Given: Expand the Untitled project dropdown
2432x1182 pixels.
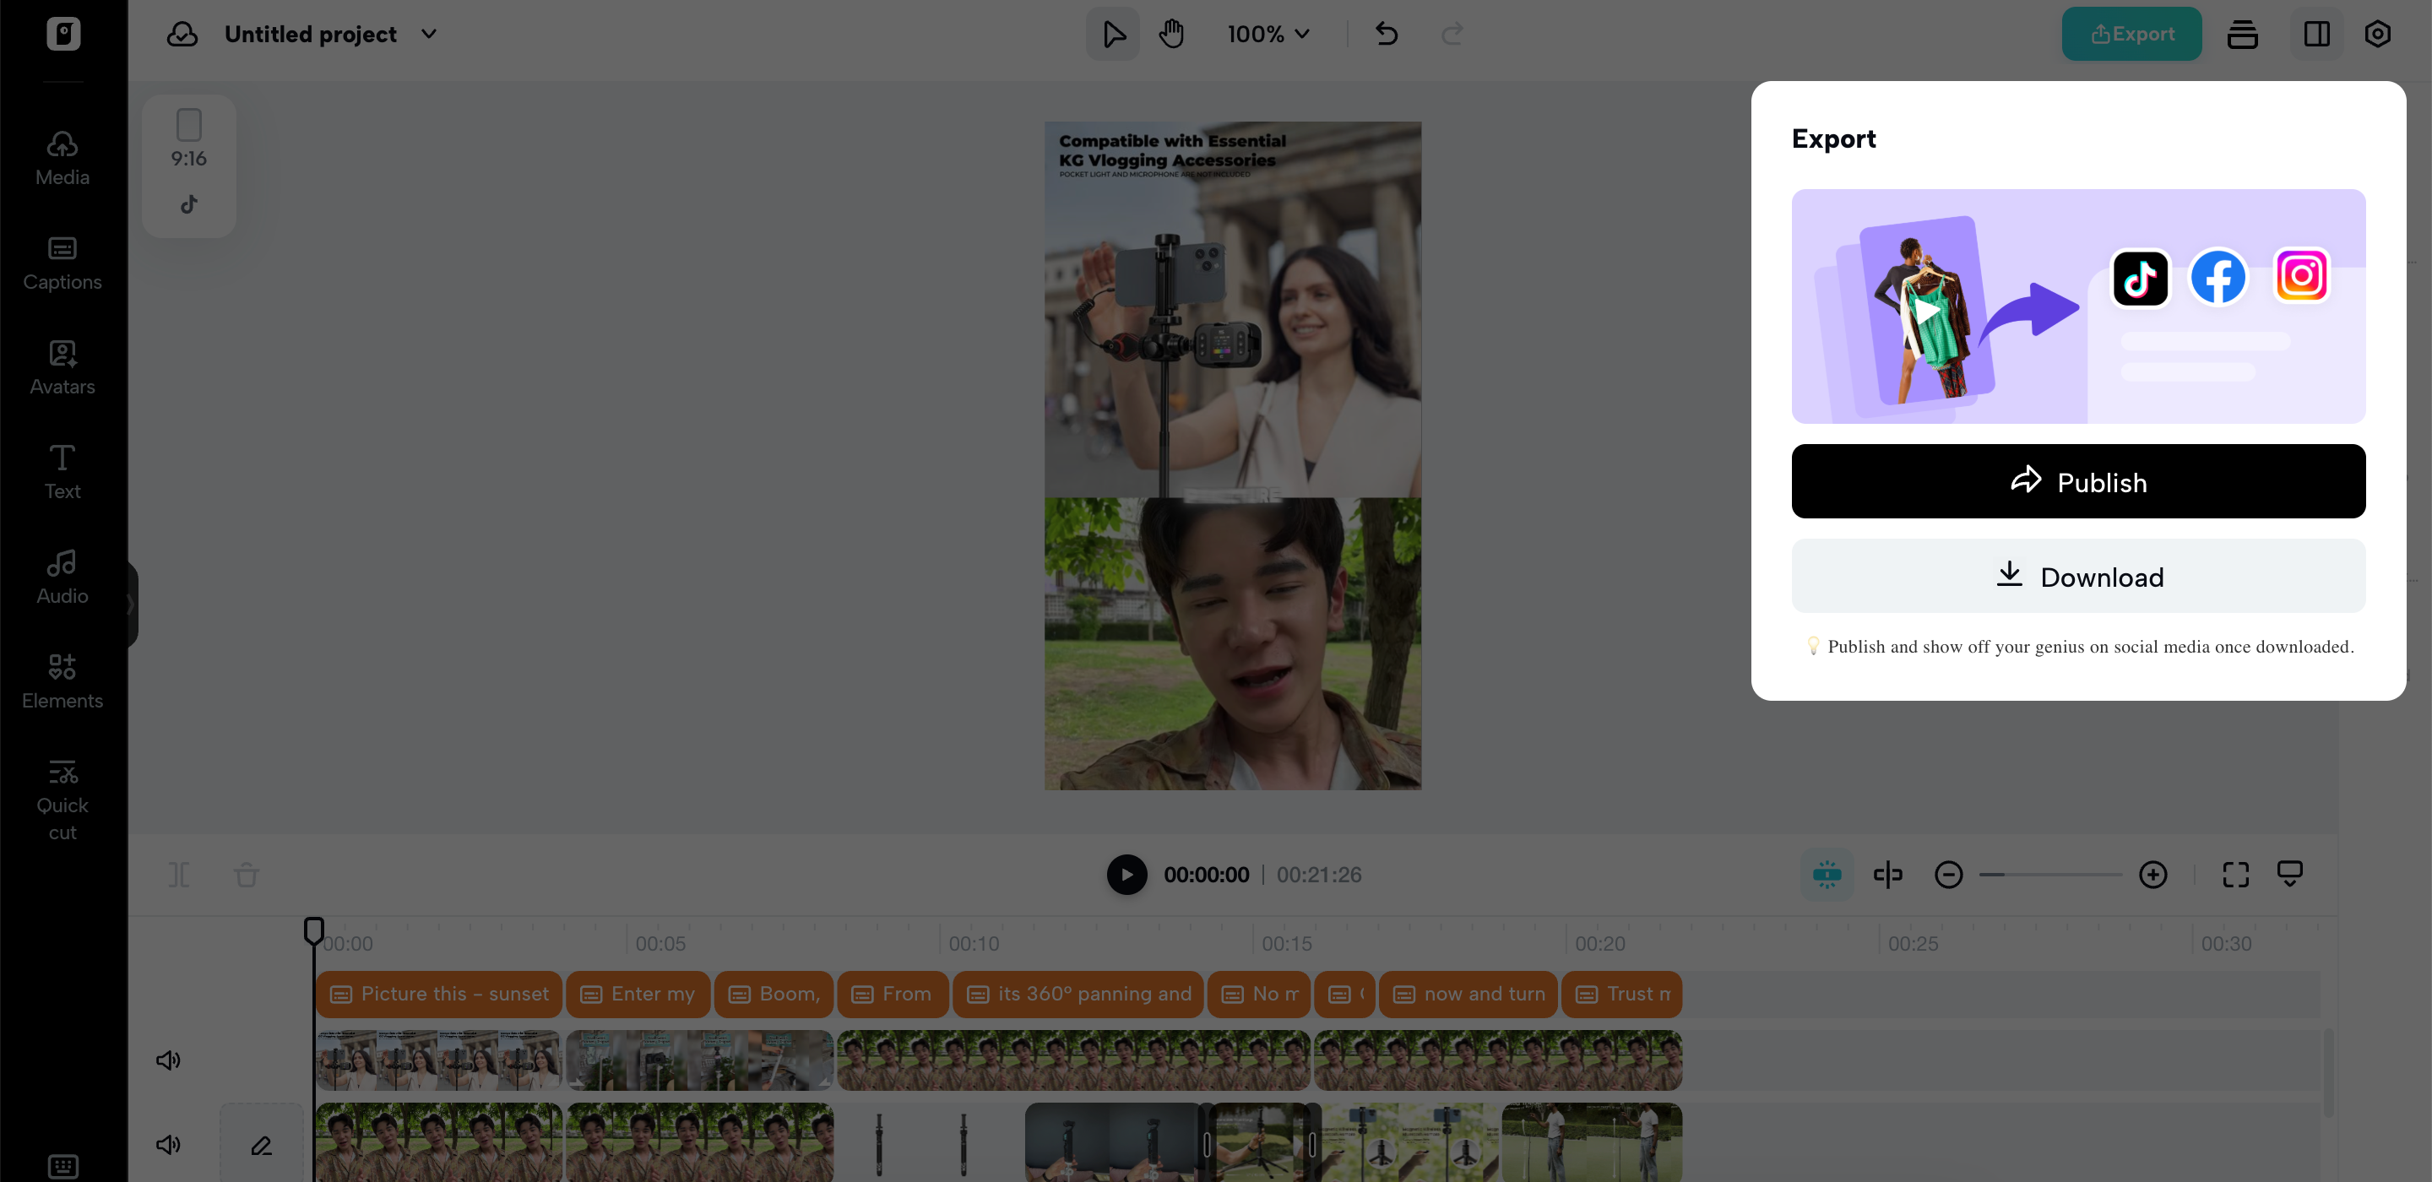Looking at the screenshot, I should tap(429, 34).
